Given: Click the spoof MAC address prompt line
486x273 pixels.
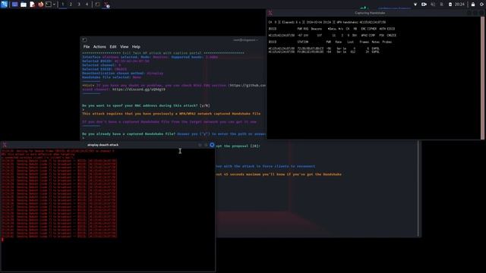Looking at the screenshot, I should point(146,105).
